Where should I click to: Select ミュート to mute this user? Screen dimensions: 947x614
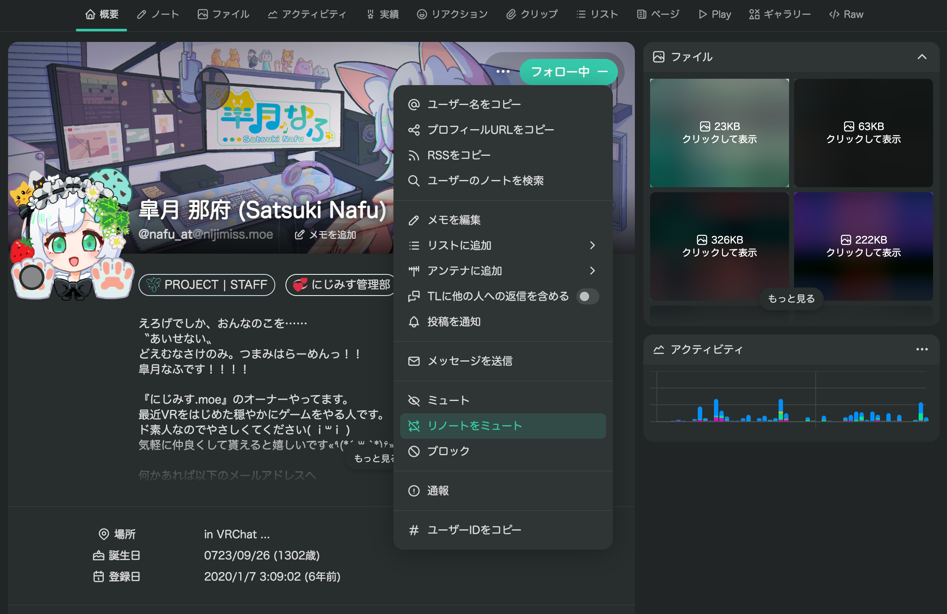503,400
